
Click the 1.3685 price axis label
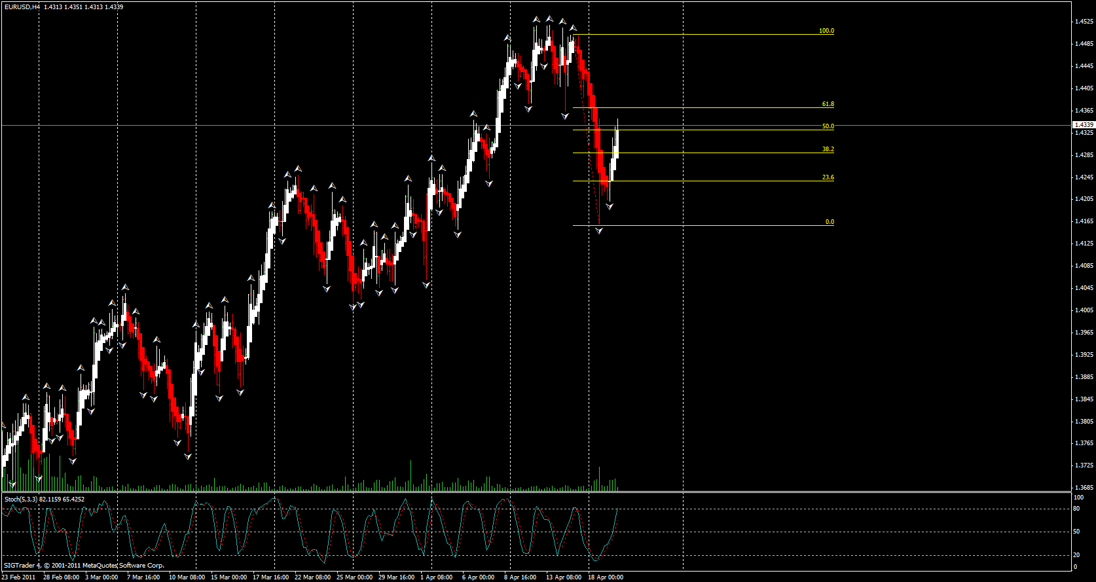point(1084,488)
